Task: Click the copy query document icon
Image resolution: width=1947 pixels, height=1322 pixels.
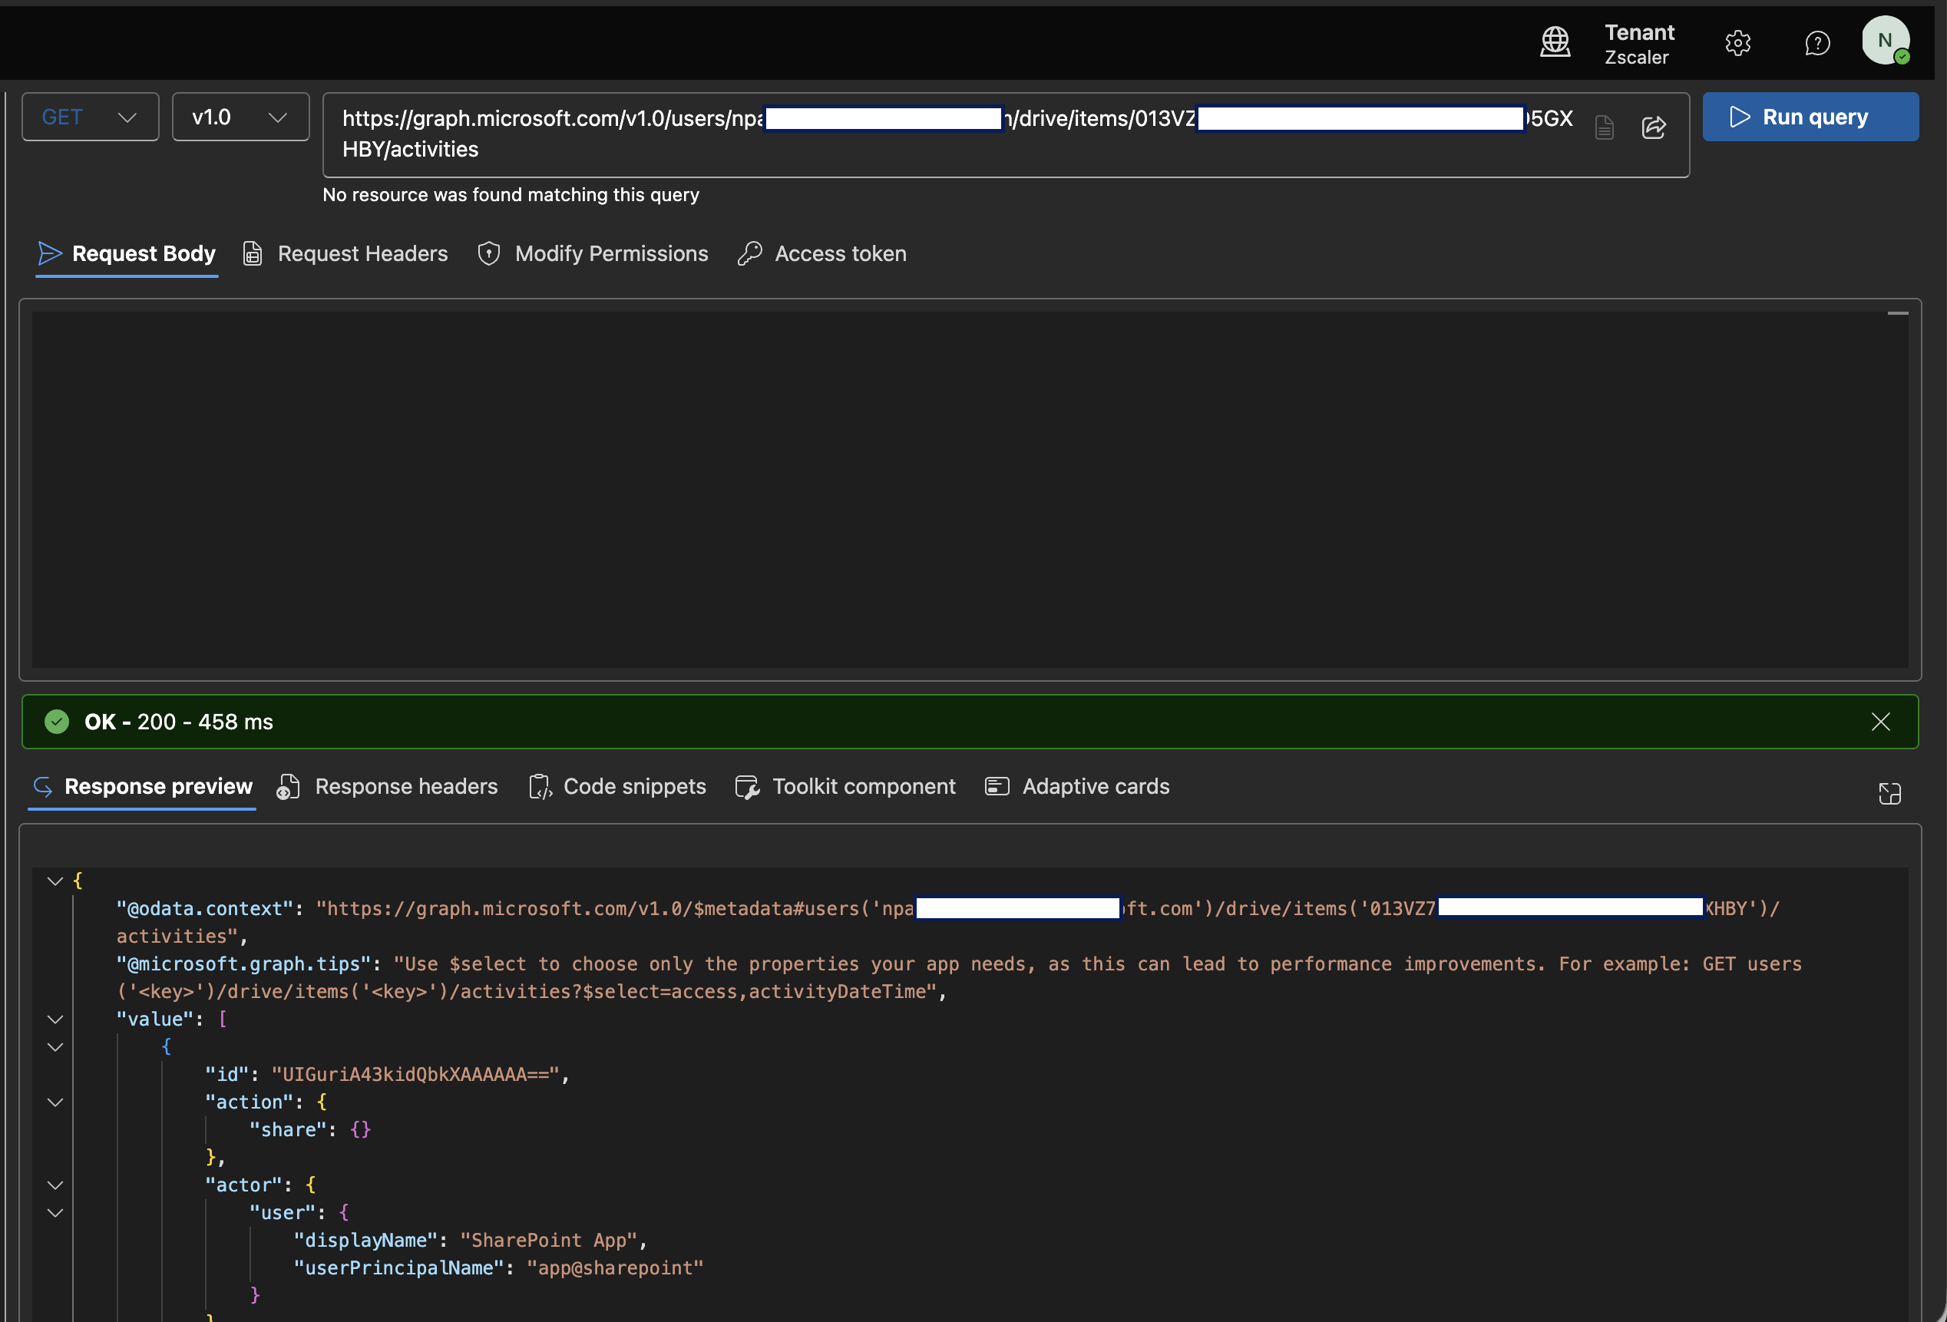Action: tap(1604, 127)
